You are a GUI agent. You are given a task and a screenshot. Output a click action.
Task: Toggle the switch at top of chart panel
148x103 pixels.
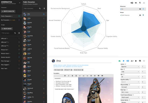(132, 3)
